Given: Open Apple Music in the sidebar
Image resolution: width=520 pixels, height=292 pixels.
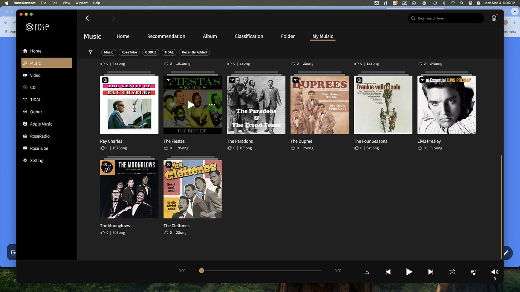Looking at the screenshot, I should tap(46, 124).
